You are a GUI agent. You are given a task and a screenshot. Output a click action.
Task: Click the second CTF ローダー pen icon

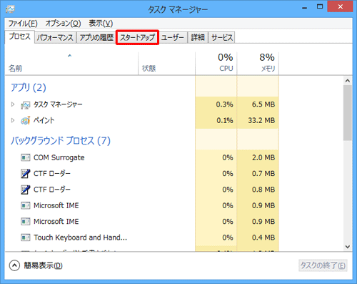pos(26,190)
